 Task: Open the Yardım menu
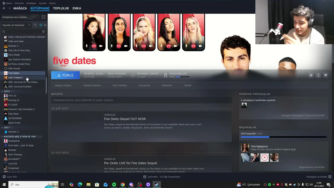[52, 3]
